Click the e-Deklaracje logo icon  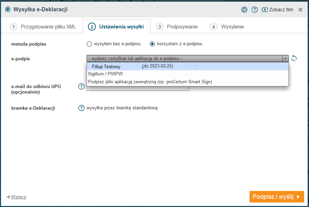pos(8,10)
